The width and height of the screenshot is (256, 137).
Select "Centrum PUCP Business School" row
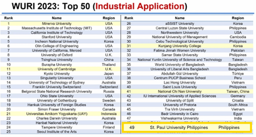coord(187,78)
